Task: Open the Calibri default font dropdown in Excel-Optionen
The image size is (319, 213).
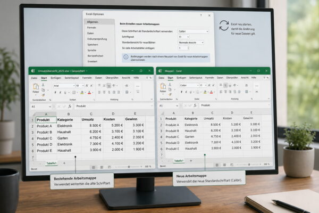Action: pos(193,31)
